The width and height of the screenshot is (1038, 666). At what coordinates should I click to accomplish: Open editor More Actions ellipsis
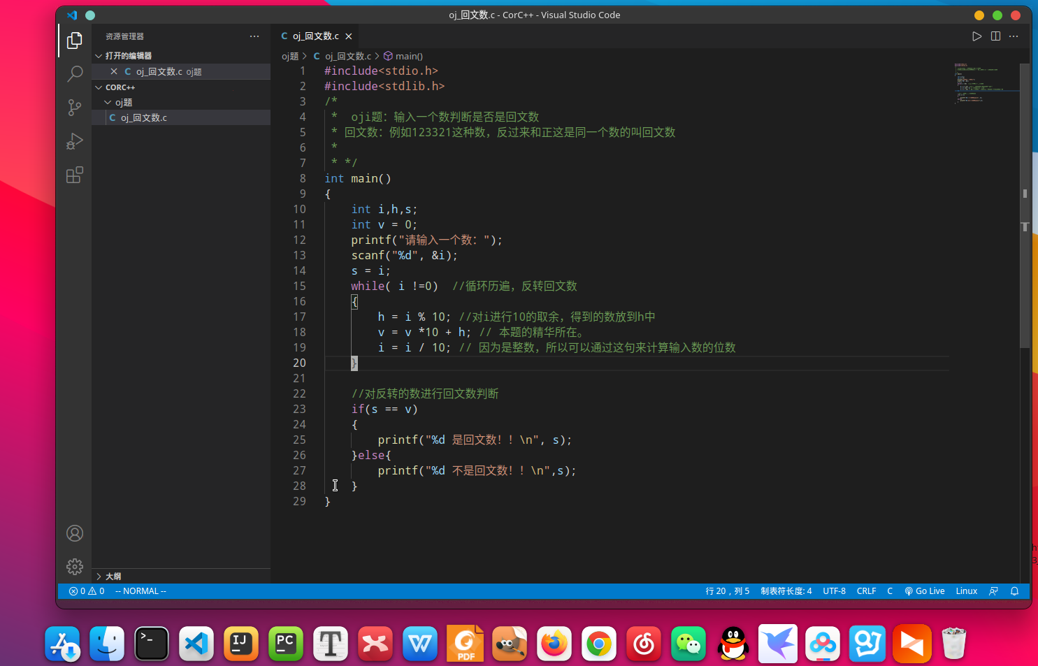pos(1014,36)
